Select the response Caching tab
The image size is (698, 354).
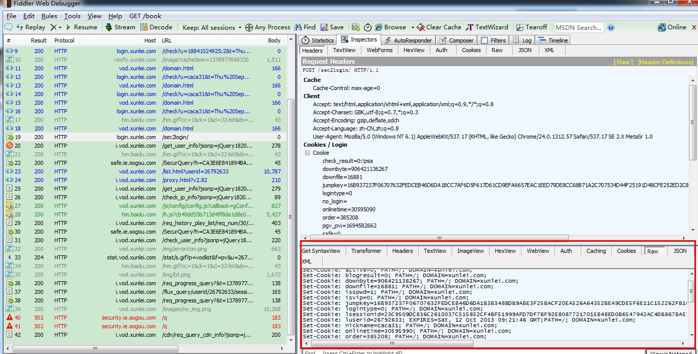pos(596,251)
